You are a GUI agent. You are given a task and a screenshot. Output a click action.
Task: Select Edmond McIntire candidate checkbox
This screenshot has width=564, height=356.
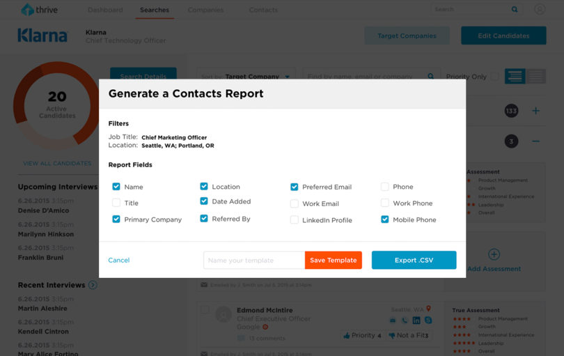point(205,309)
